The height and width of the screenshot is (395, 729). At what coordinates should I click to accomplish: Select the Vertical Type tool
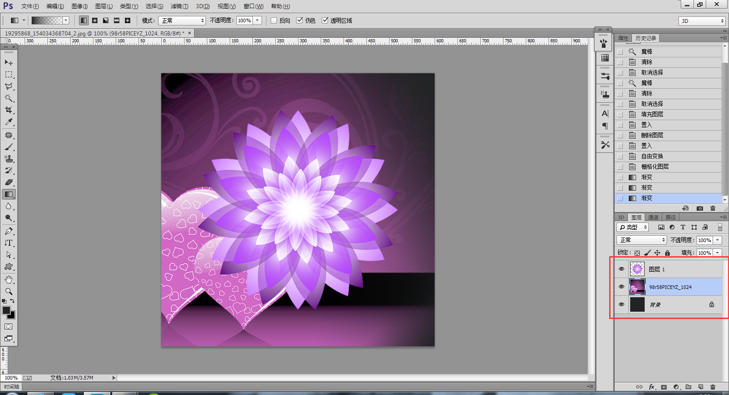(x=9, y=243)
